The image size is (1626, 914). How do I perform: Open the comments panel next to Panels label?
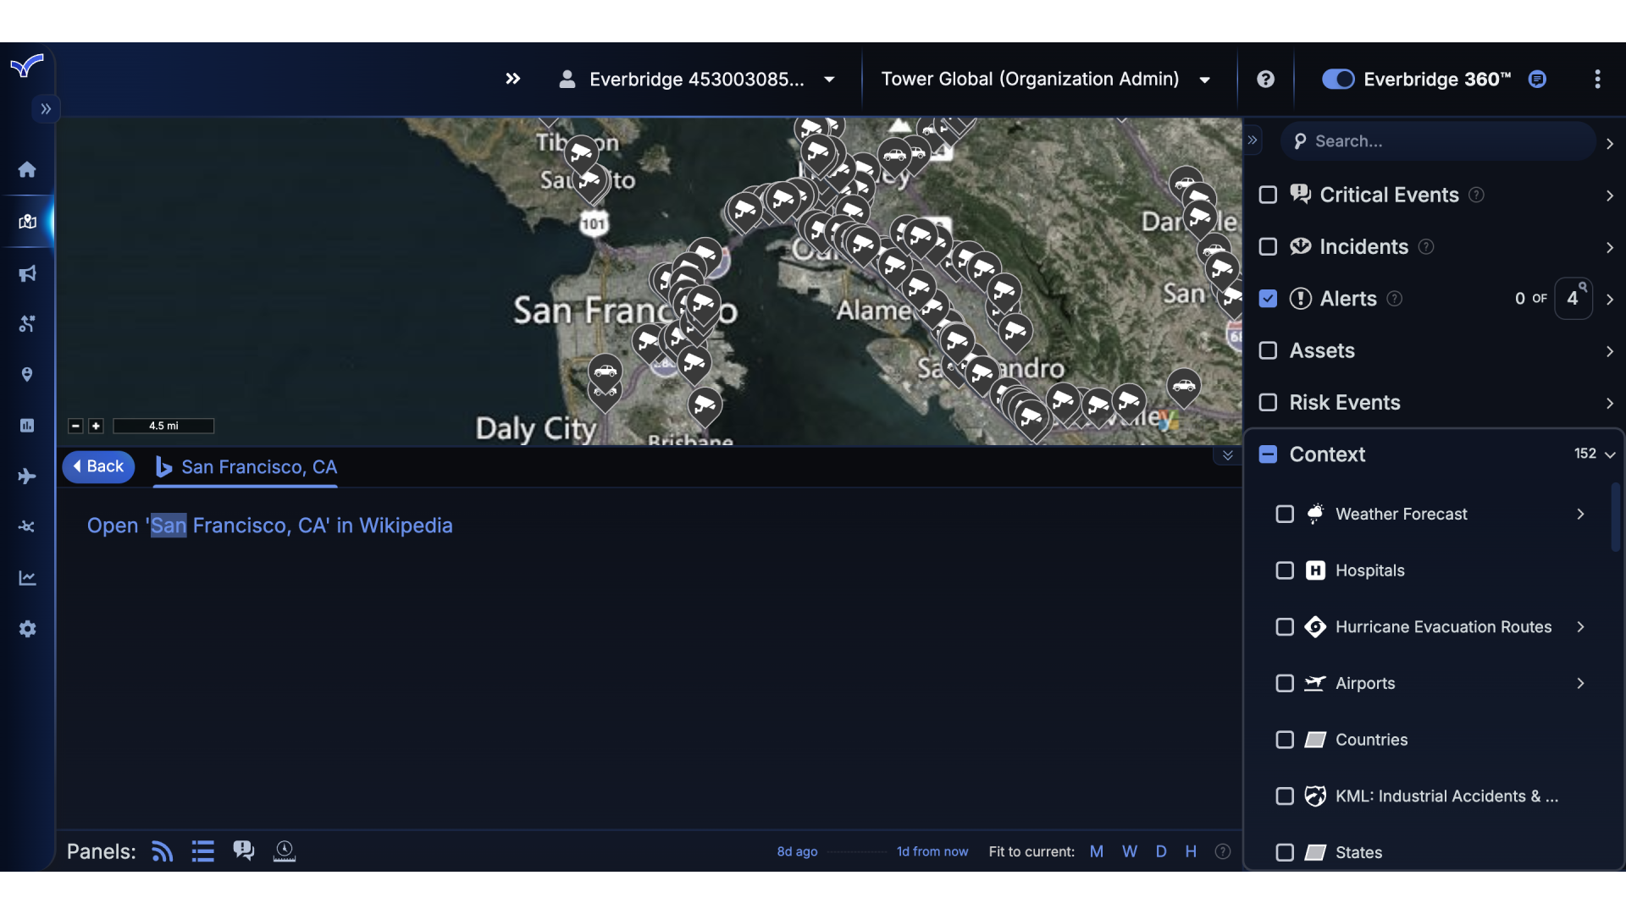[243, 851]
